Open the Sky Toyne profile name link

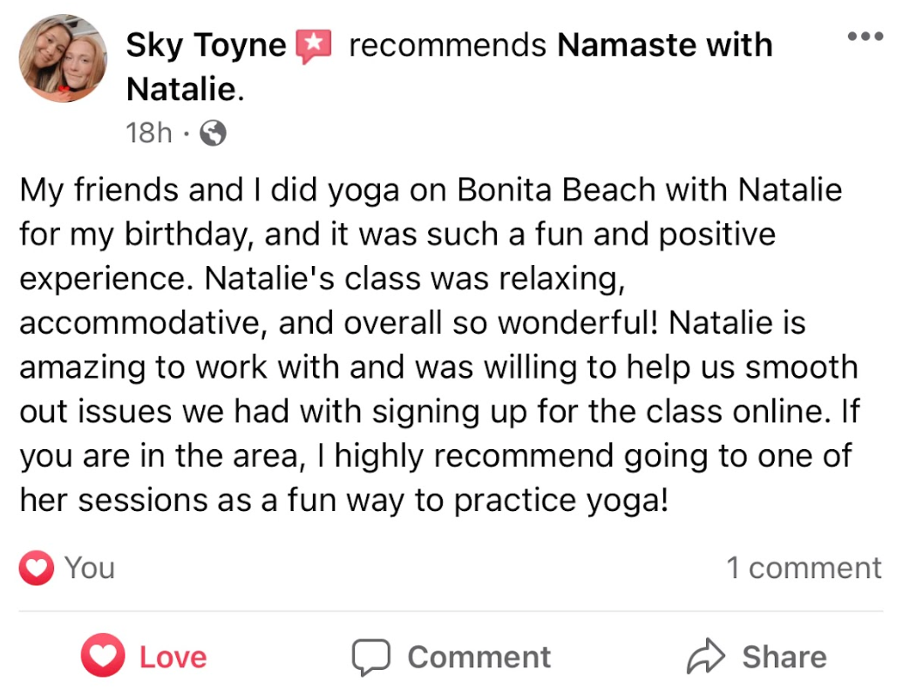click(x=206, y=45)
